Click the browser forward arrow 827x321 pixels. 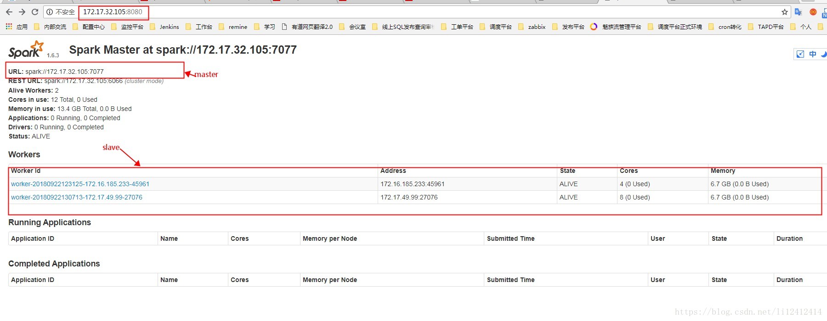click(22, 12)
